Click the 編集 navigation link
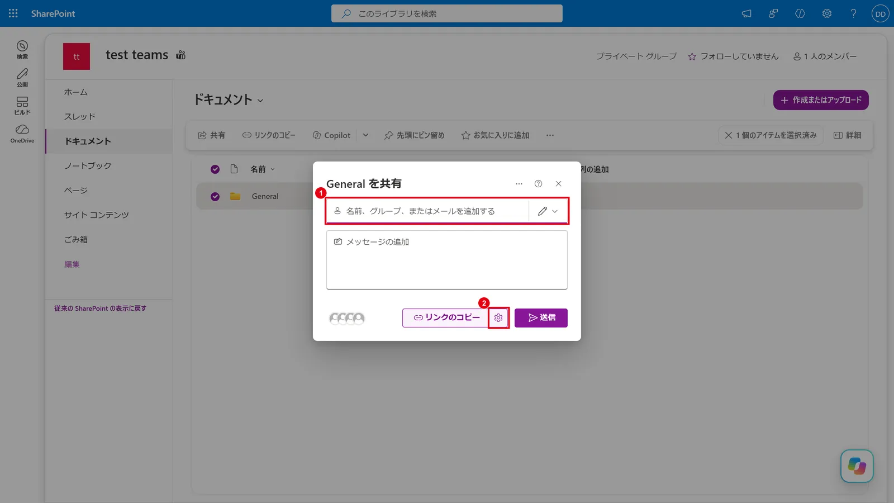Viewport: 894px width, 503px height. coord(72,264)
